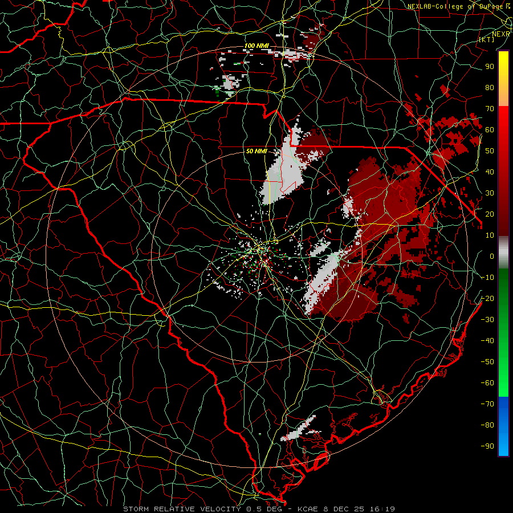The height and width of the screenshot is (513, 513).
Task: Click the 70 value on velocity scale
Action: pyautogui.click(x=490, y=109)
